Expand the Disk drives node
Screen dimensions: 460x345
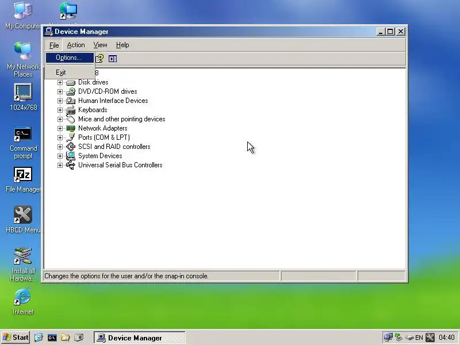pos(60,82)
